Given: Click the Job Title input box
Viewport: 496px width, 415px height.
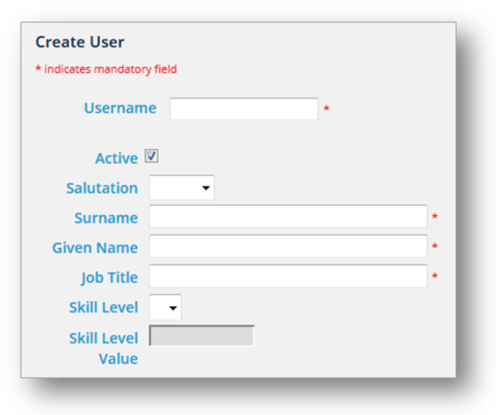Looking at the screenshot, I should tap(288, 276).
